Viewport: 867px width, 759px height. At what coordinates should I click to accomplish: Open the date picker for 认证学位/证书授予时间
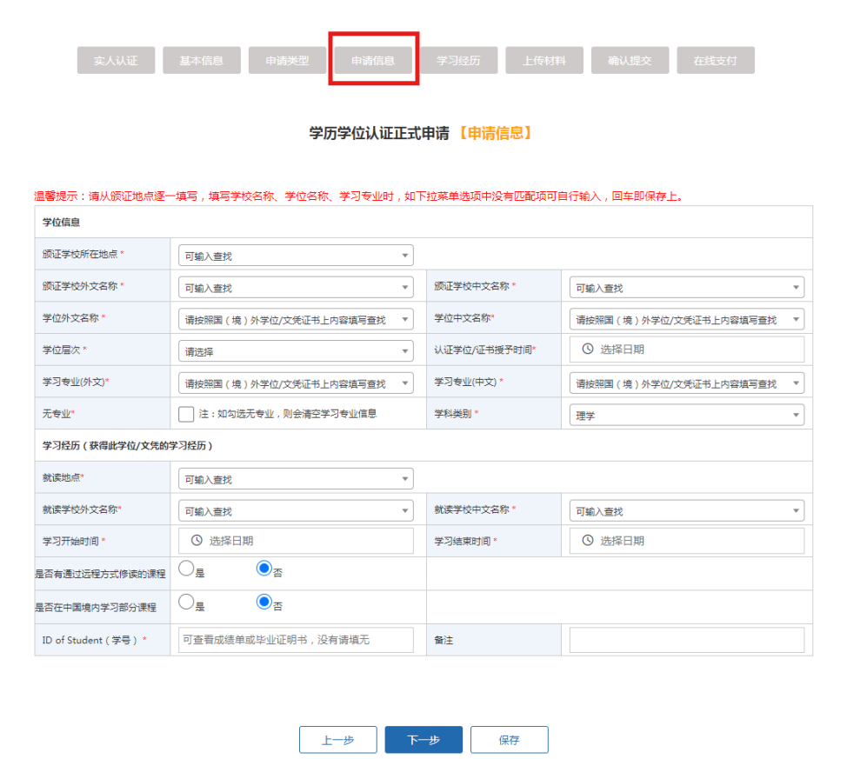pyautogui.click(x=687, y=350)
